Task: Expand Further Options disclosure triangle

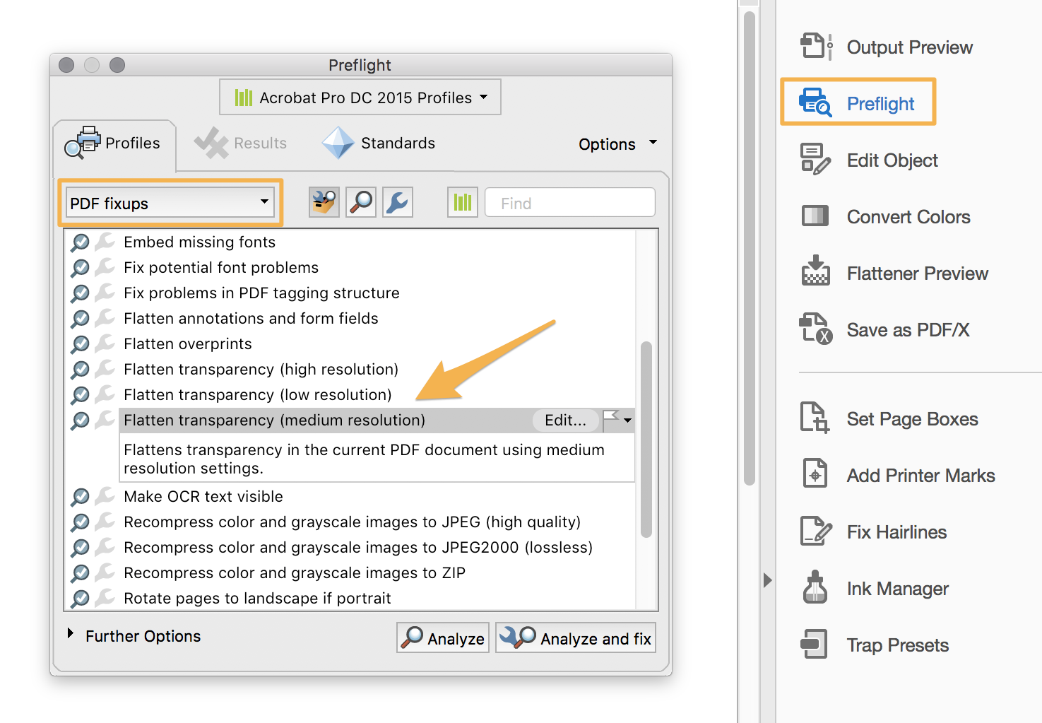Action: click(71, 633)
